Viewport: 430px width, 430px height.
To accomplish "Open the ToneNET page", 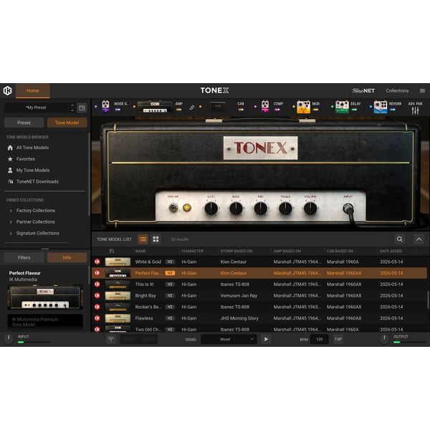I will point(363,90).
